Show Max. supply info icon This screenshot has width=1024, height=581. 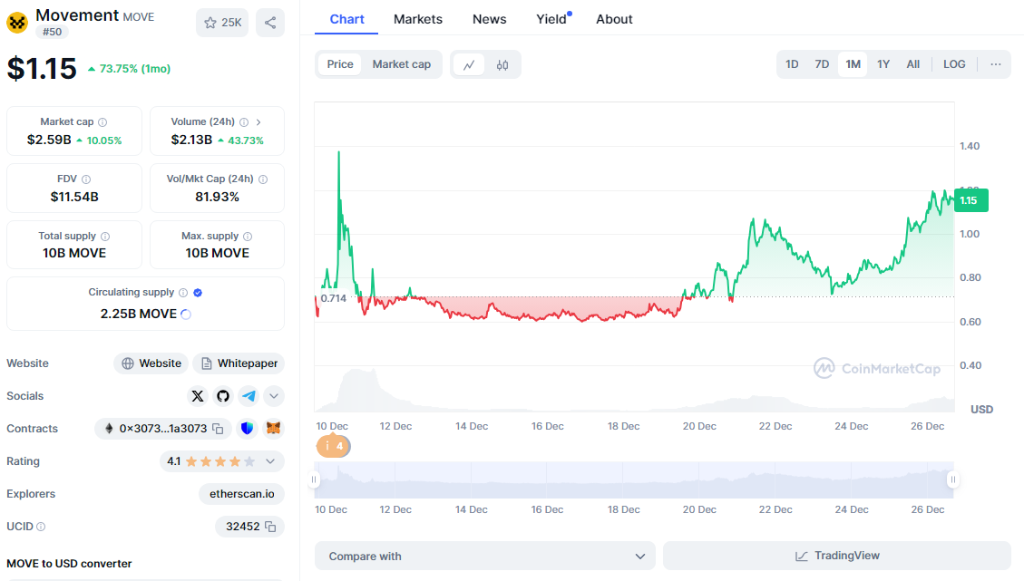coord(248,237)
